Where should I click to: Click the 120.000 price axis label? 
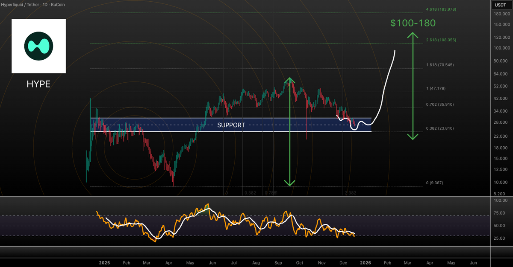(501, 38)
